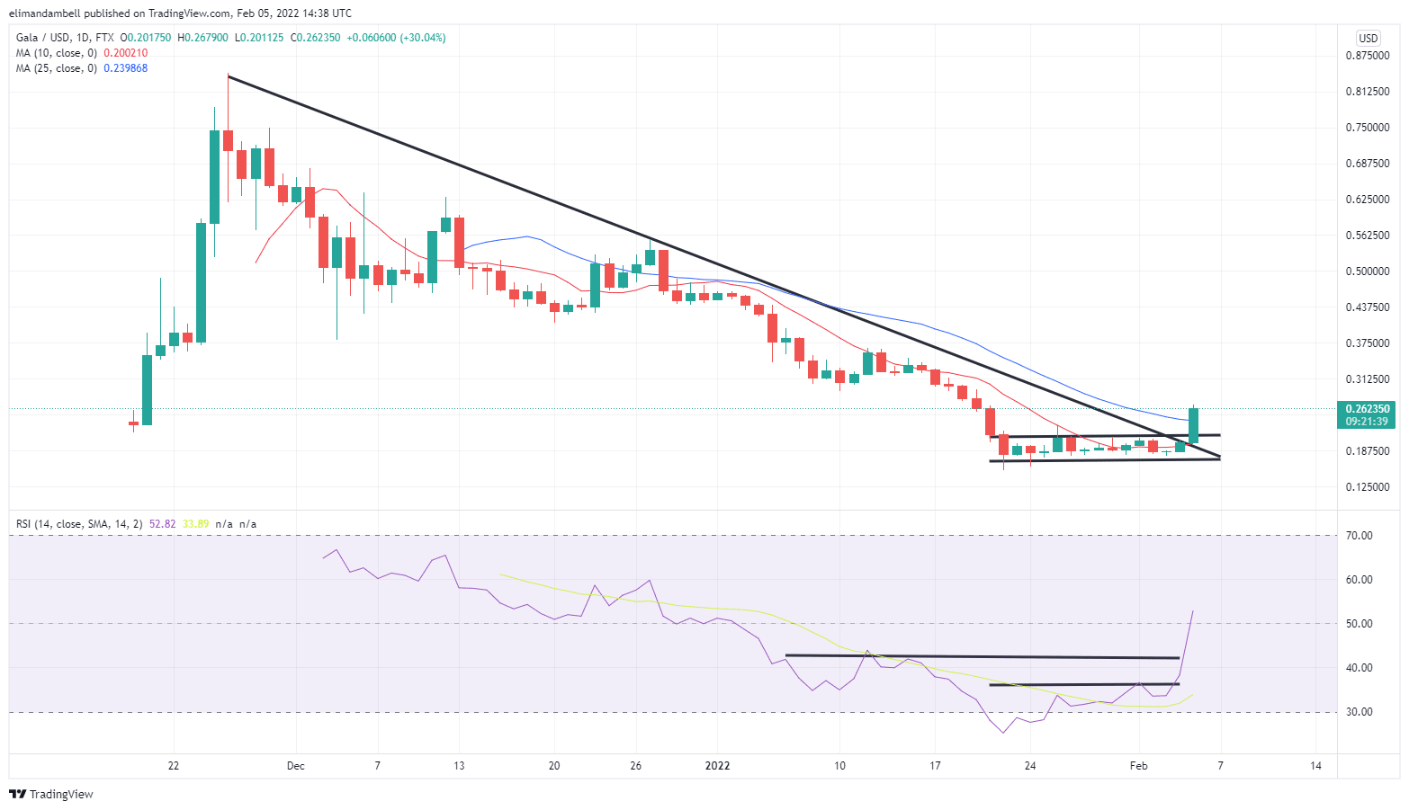1409x810 pixels.
Task: Click the 22 date label on time axis
Action: click(x=174, y=766)
